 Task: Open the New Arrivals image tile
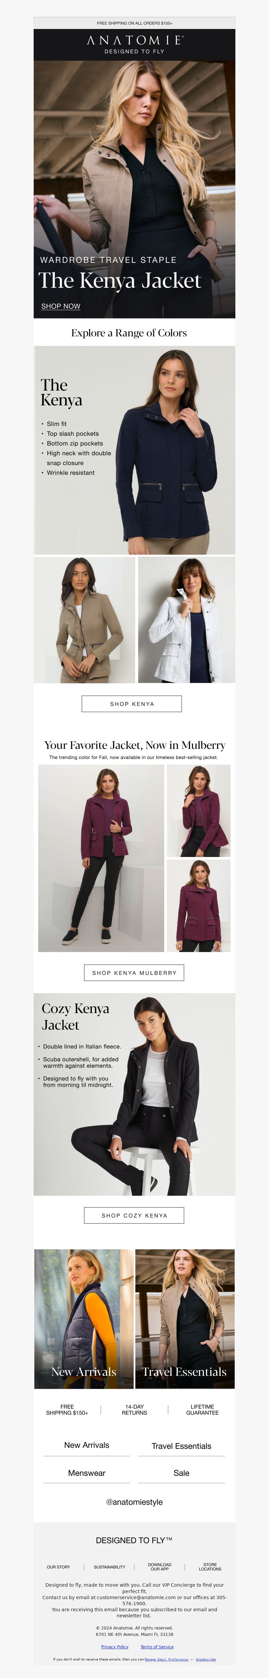[84, 1318]
